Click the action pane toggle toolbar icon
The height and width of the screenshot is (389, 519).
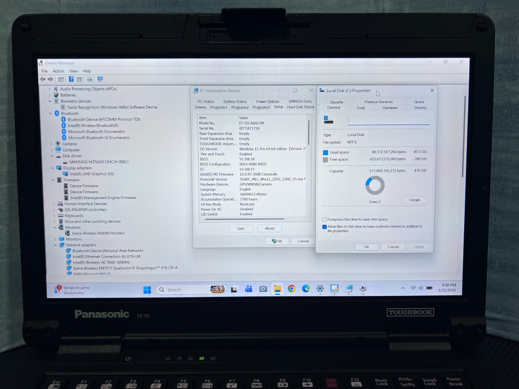click(79, 79)
